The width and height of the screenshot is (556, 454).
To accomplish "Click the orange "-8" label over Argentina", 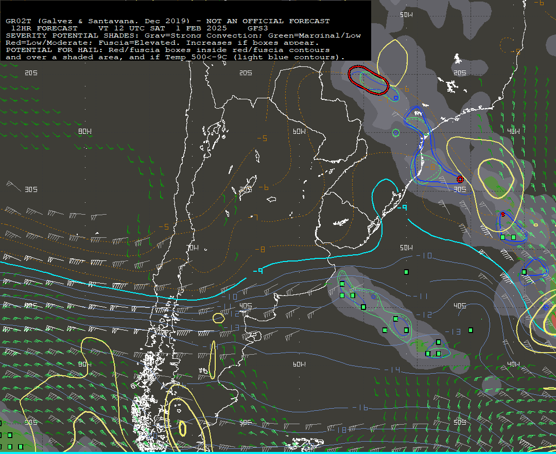I will tap(260, 250).
